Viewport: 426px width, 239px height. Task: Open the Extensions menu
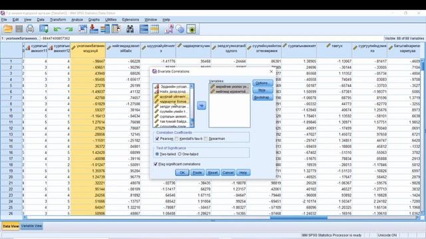pyautogui.click(x=130, y=19)
